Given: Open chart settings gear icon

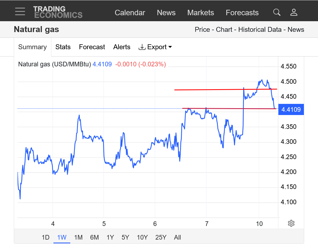Looking at the screenshot, I should (291, 224).
